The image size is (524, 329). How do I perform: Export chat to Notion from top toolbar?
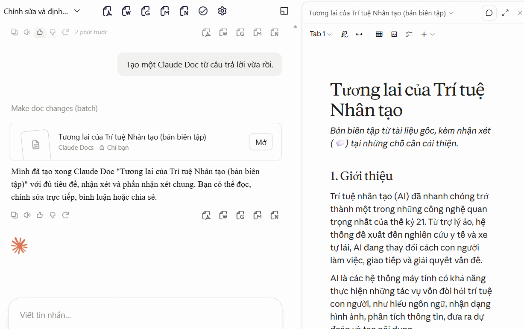point(184,11)
